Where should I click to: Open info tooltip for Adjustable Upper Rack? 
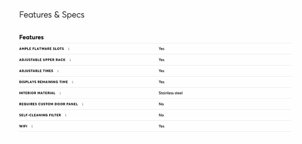click(70, 60)
